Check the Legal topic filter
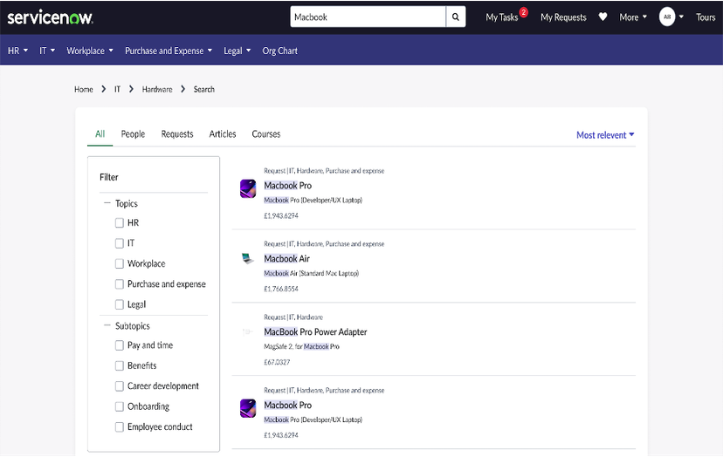 click(120, 304)
